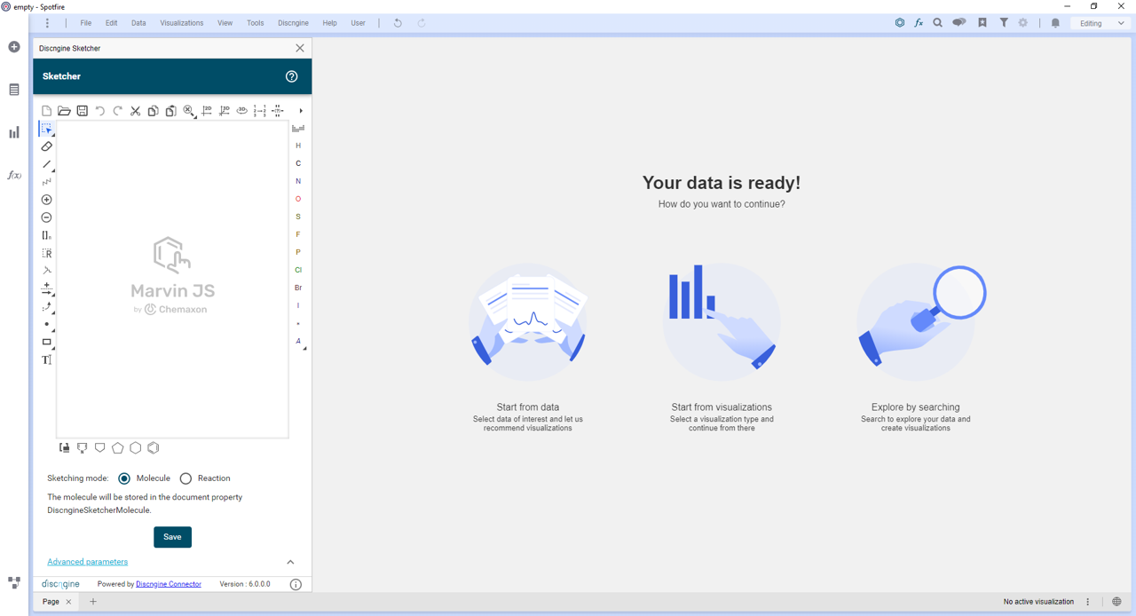Open the Editing mode dropdown
Image resolution: width=1136 pixels, height=616 pixels.
(1102, 23)
